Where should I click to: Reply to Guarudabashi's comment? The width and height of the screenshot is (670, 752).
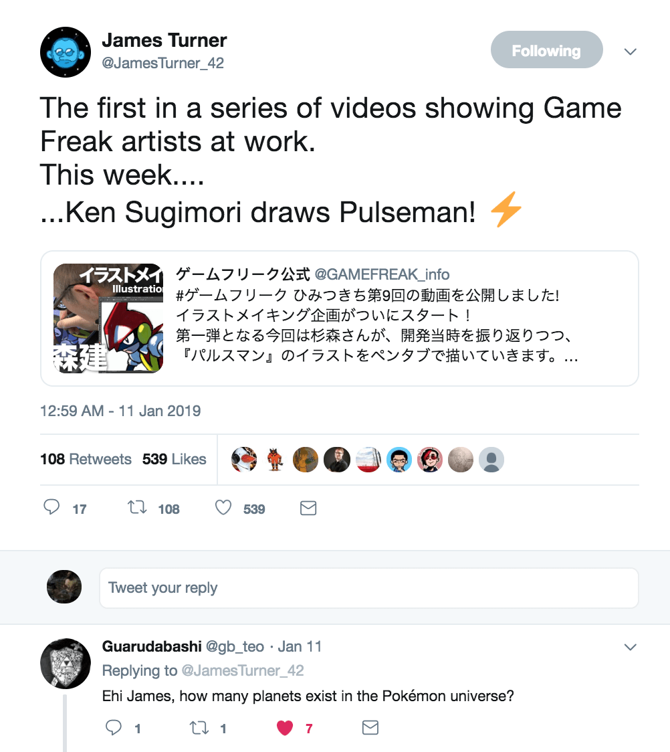114,727
